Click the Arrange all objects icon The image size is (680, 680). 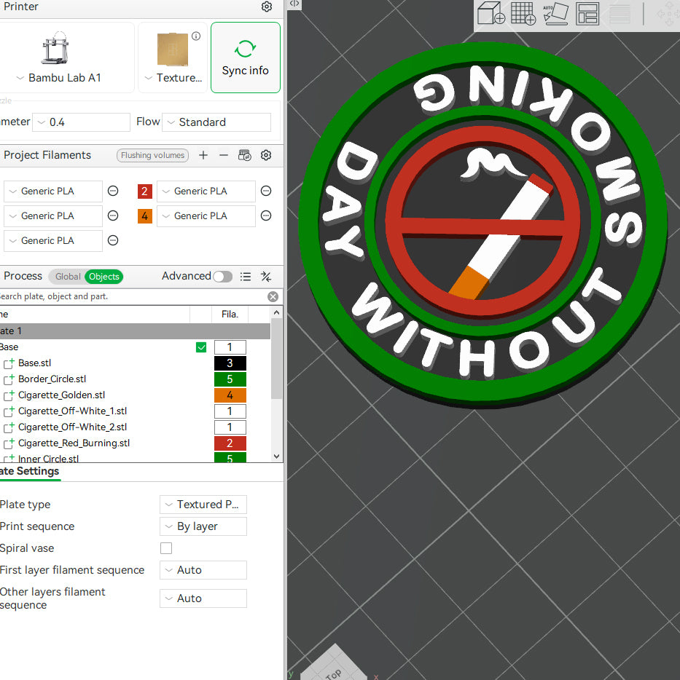point(587,14)
